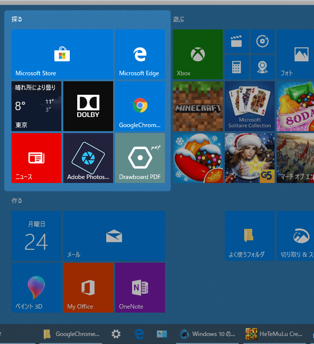Open the calendar tile showing 24

pyautogui.click(x=36, y=236)
